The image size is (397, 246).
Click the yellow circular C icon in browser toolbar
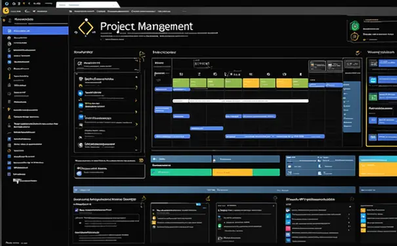(6, 11)
